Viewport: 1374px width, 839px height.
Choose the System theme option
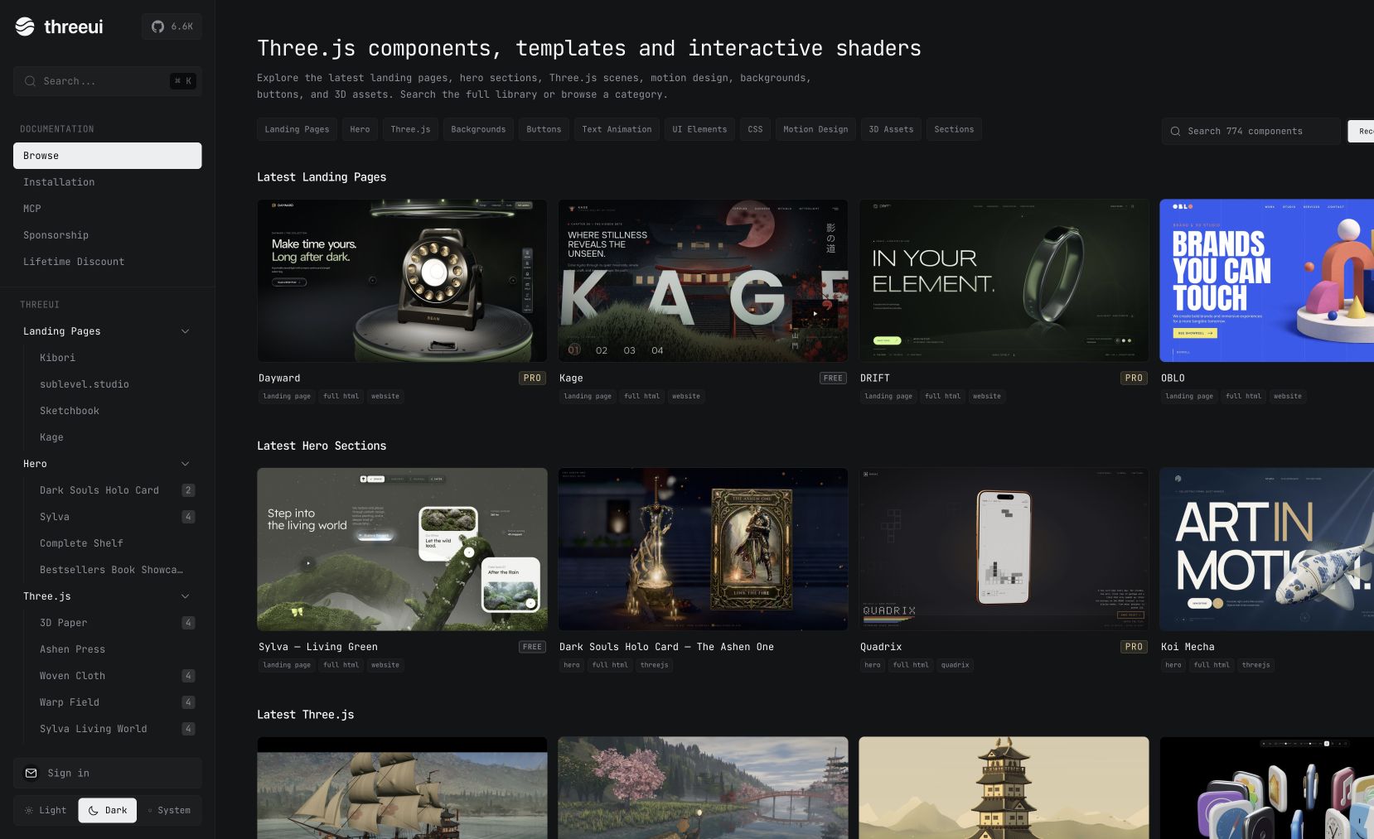pos(169,810)
